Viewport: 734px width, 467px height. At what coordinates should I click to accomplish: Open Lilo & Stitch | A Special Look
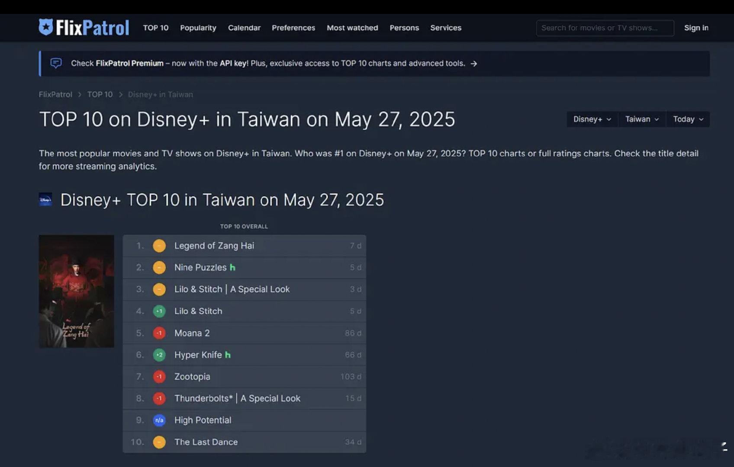(232, 289)
